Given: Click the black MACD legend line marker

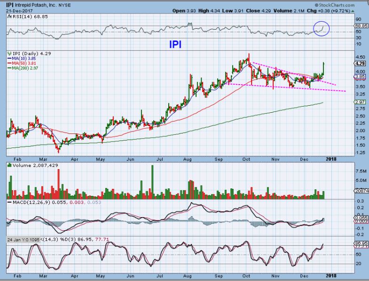Looking at the screenshot, I should pos(10,203).
